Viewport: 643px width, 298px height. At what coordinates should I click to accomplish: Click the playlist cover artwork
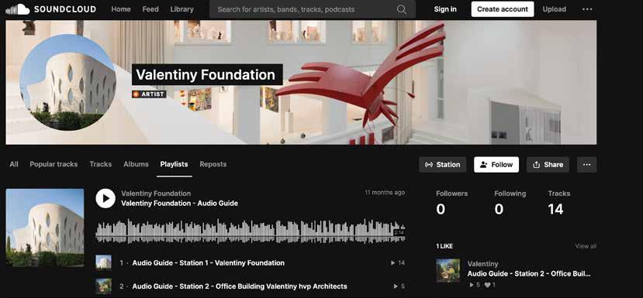tap(45, 228)
